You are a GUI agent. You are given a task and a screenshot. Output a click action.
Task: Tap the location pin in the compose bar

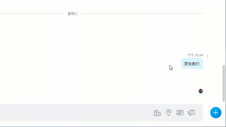click(x=169, y=113)
